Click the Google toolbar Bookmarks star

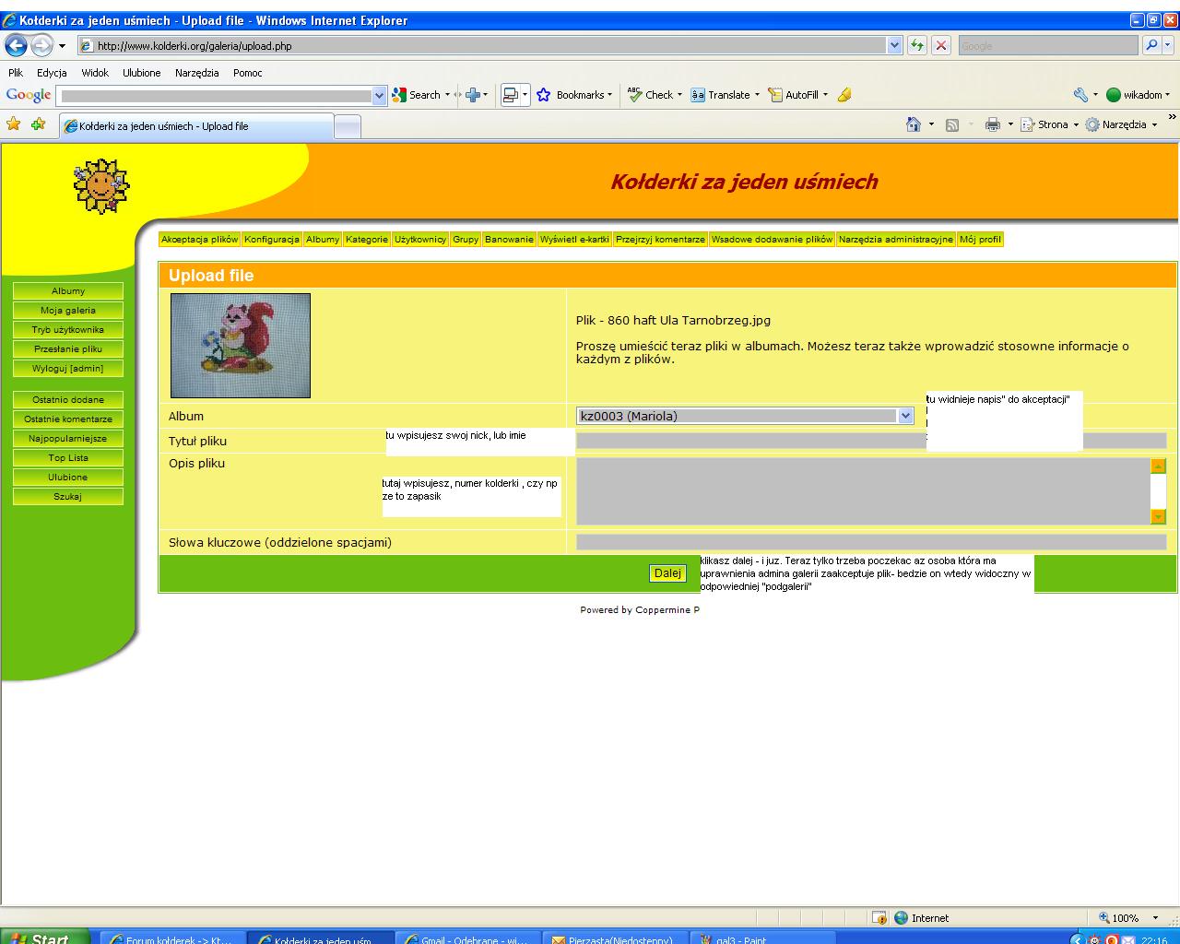544,95
